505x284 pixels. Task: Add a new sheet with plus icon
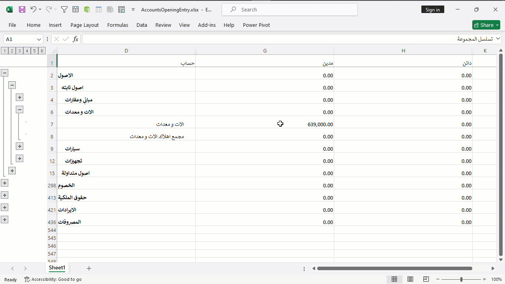click(89, 268)
